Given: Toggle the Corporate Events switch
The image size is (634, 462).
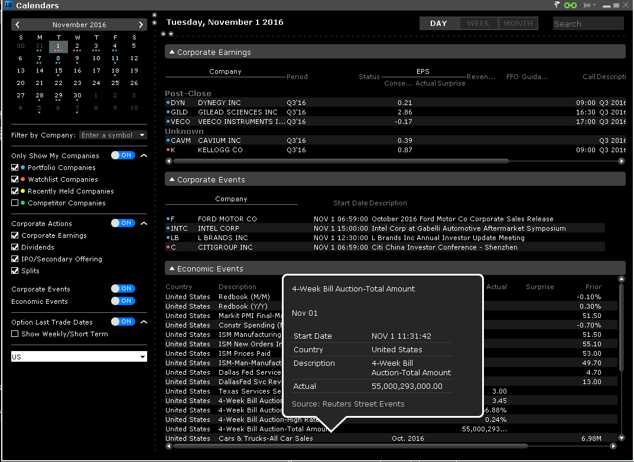Looking at the screenshot, I should point(123,289).
